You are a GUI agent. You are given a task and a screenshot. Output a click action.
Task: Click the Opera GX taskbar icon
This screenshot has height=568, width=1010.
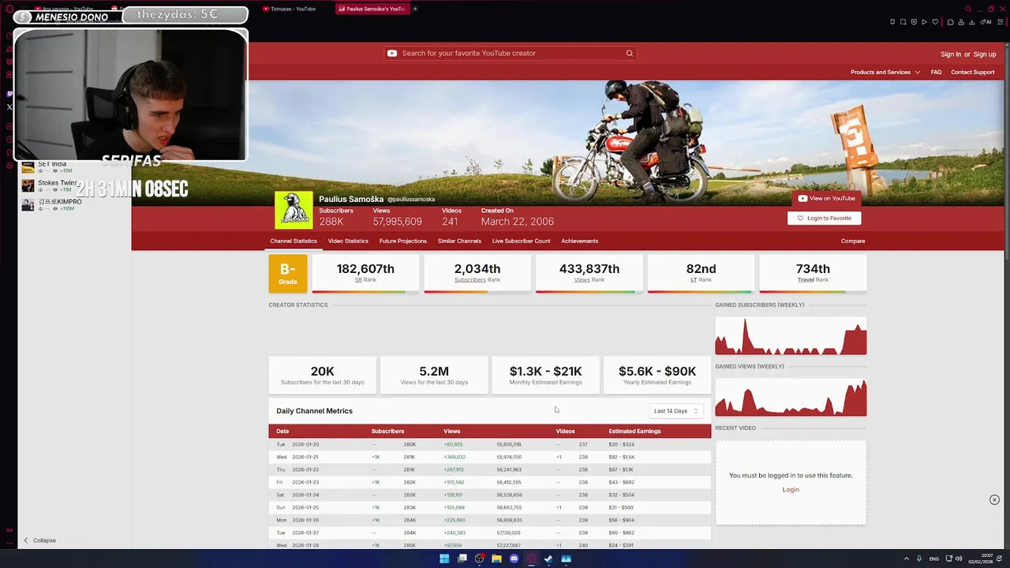[531, 559]
